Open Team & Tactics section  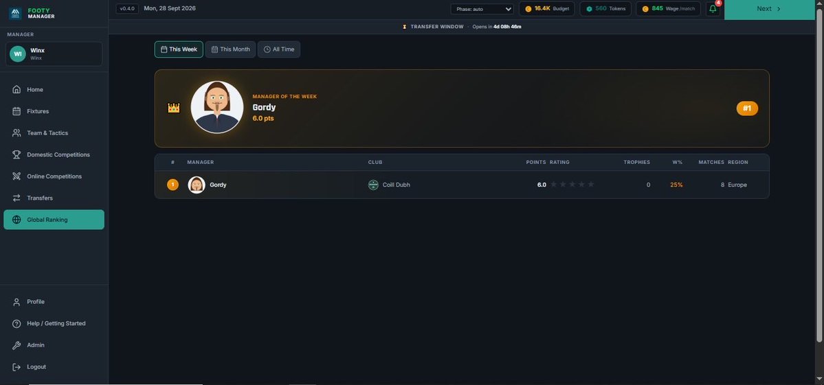point(54,133)
